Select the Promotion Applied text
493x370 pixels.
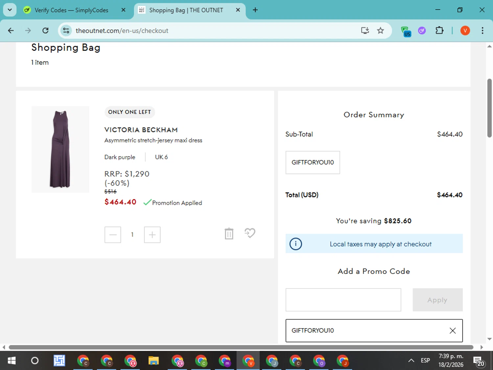point(177,203)
